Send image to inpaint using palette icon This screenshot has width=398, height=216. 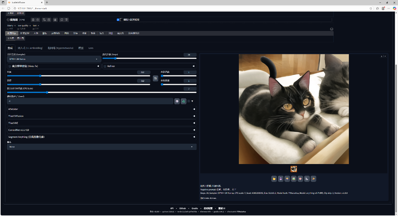click(300, 179)
